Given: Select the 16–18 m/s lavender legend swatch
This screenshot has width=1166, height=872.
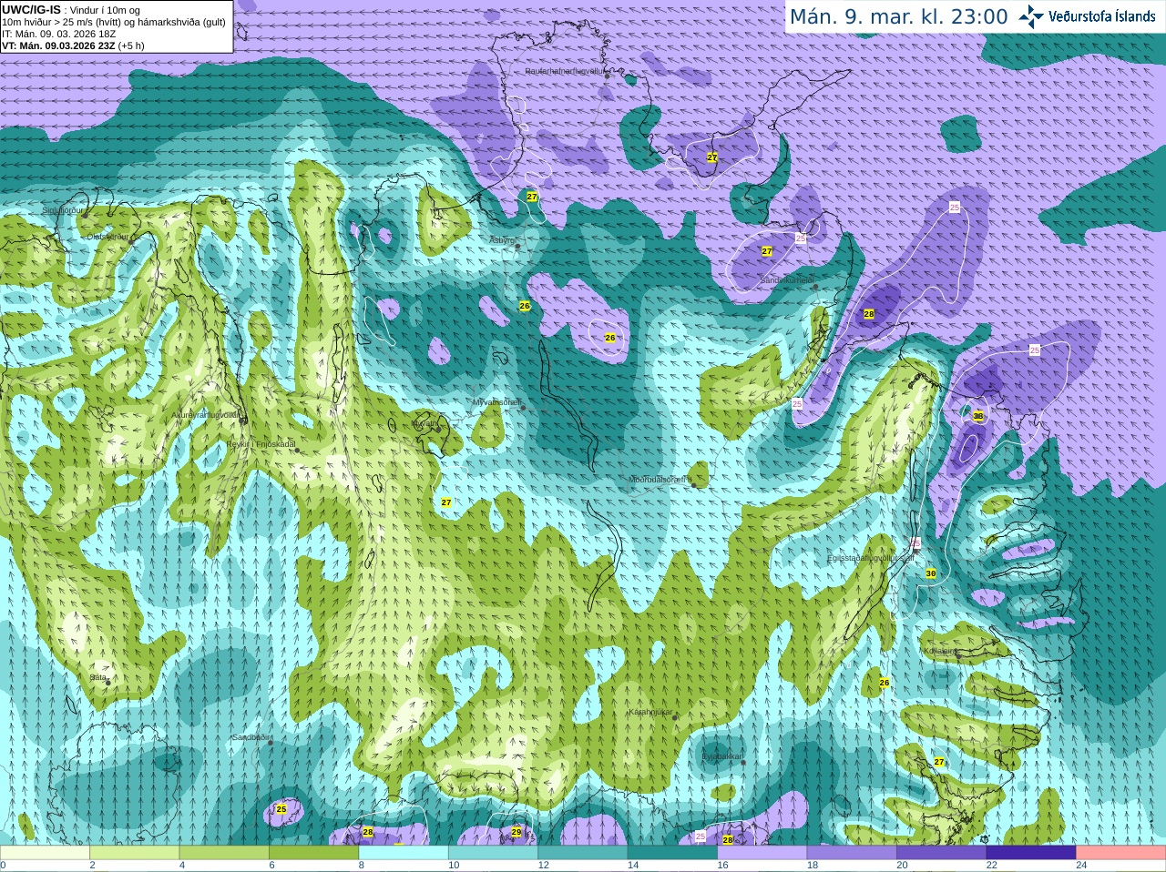Looking at the screenshot, I should (x=762, y=853).
